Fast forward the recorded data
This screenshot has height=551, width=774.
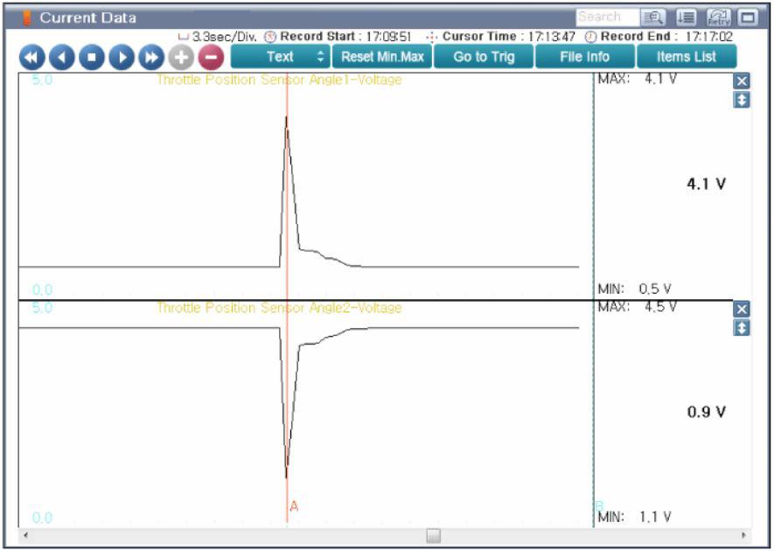point(151,58)
